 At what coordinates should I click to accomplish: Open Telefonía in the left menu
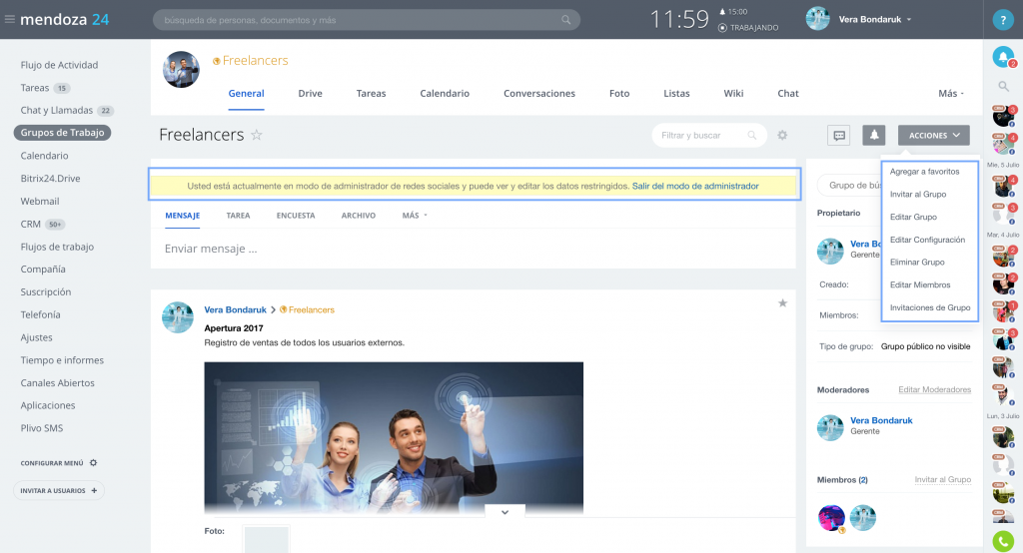click(40, 314)
